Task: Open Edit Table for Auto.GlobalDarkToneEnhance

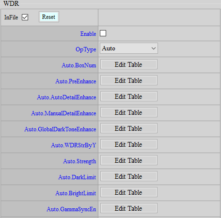Action: click(x=129, y=128)
